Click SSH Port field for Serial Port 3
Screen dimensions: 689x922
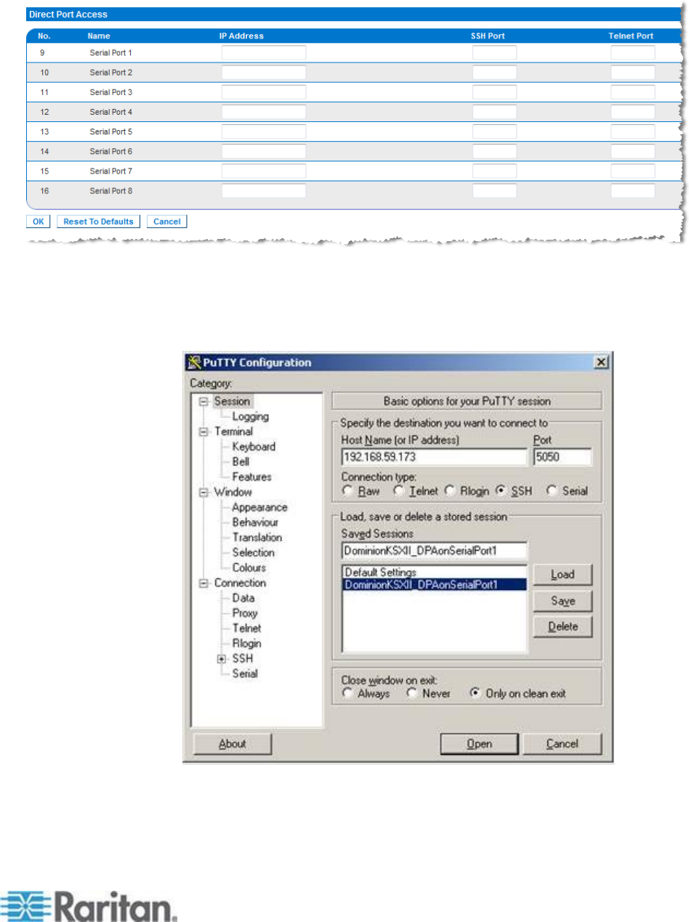(495, 92)
